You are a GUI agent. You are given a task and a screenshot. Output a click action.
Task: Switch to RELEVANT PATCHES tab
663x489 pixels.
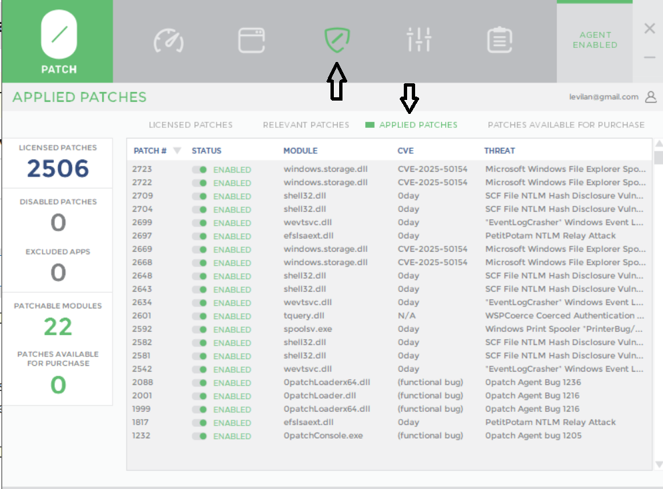306,125
